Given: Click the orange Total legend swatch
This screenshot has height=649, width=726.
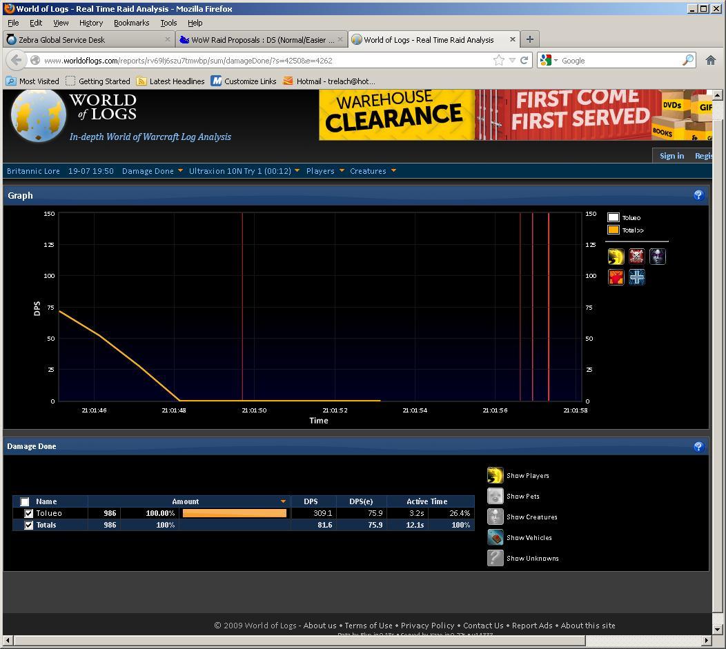Looking at the screenshot, I should (x=614, y=230).
